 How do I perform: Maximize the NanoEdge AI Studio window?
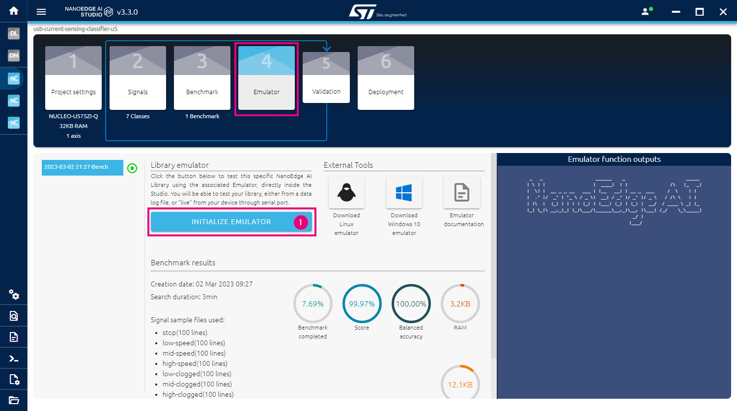point(700,11)
